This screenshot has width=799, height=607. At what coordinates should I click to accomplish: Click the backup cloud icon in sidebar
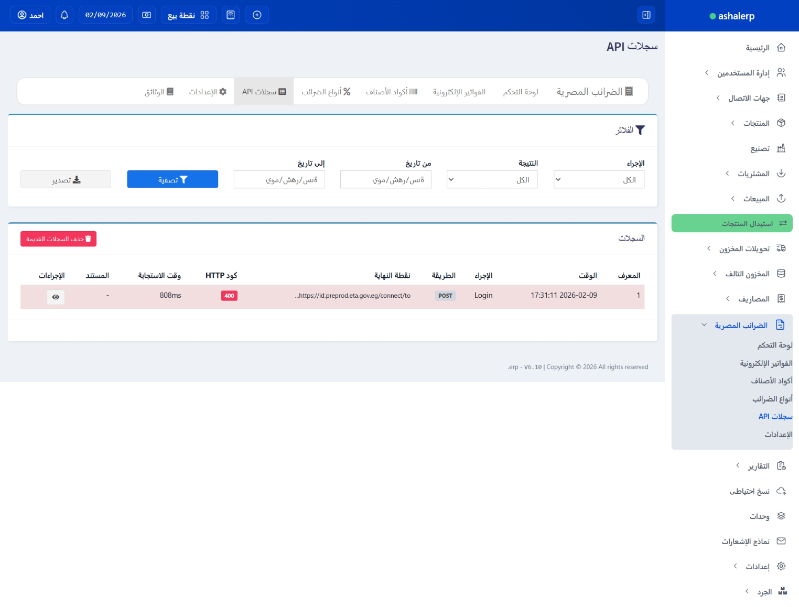781,491
